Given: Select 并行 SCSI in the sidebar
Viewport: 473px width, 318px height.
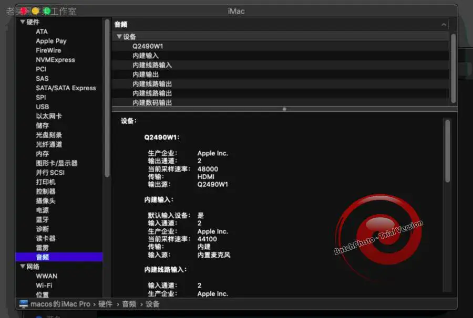Looking at the screenshot, I should pos(50,172).
